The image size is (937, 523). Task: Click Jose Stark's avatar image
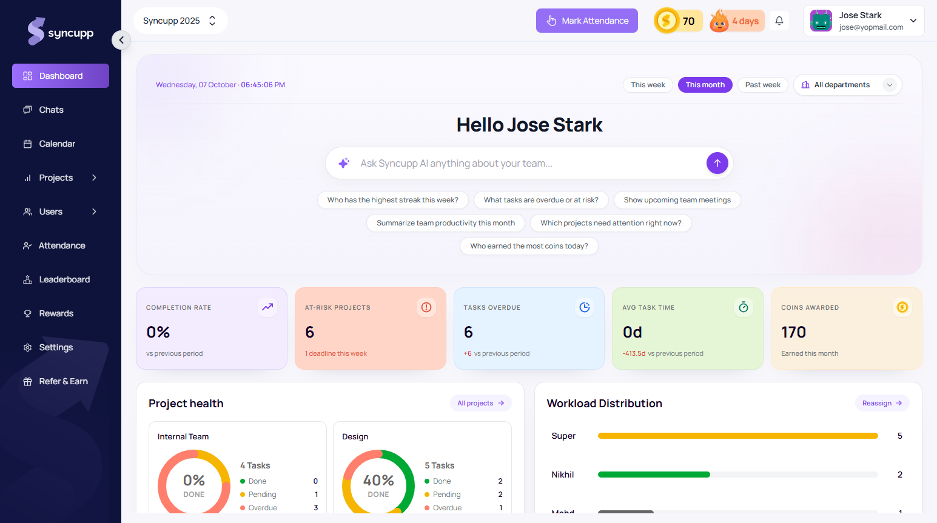click(821, 21)
